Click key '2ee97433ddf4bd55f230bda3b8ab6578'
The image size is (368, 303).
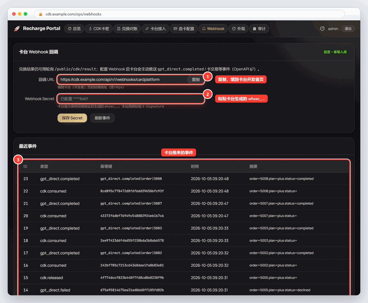point(132,241)
